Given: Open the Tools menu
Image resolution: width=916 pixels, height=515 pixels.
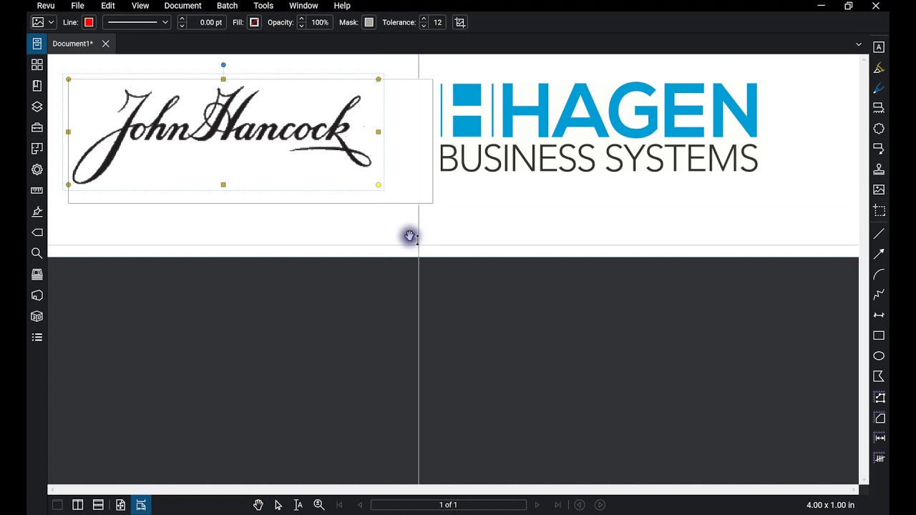Looking at the screenshot, I should [x=263, y=6].
